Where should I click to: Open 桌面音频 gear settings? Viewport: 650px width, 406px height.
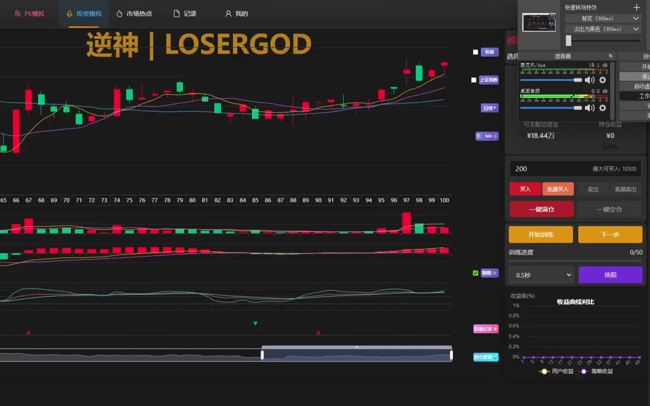pyautogui.click(x=603, y=108)
